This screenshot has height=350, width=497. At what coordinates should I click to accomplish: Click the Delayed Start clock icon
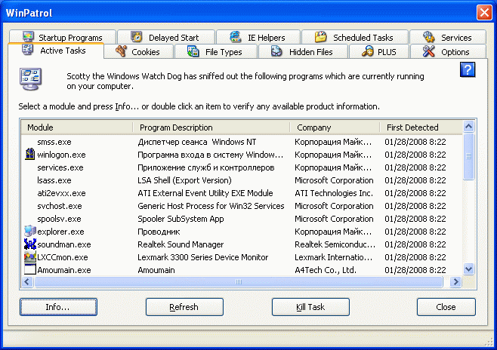tap(136, 37)
